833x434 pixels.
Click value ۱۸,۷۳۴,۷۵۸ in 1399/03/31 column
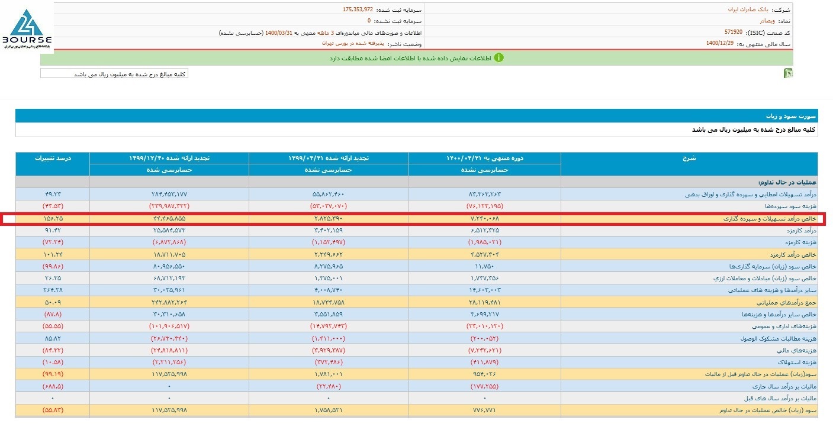coord(329,303)
